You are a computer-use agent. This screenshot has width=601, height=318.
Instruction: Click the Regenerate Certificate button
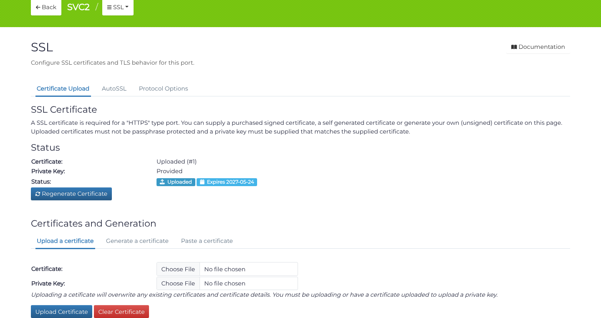71,194
